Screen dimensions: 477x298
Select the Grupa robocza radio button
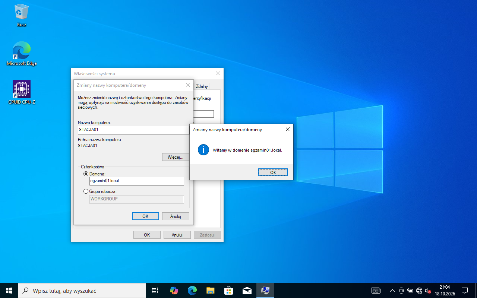(x=86, y=191)
